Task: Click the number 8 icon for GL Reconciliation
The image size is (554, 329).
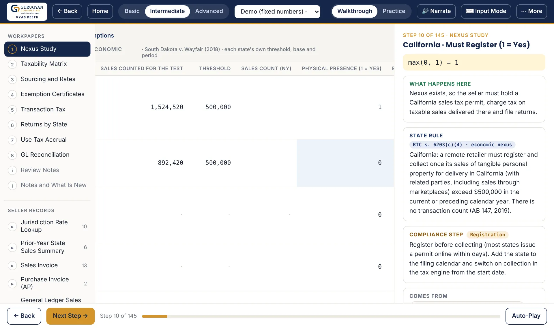Action: pyautogui.click(x=12, y=155)
